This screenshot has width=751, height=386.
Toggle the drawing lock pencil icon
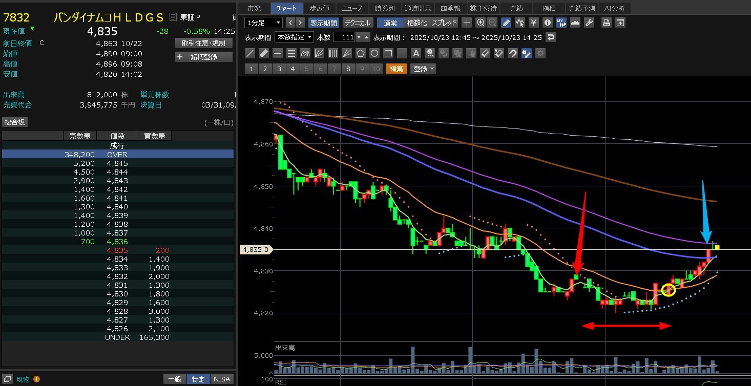(526, 53)
